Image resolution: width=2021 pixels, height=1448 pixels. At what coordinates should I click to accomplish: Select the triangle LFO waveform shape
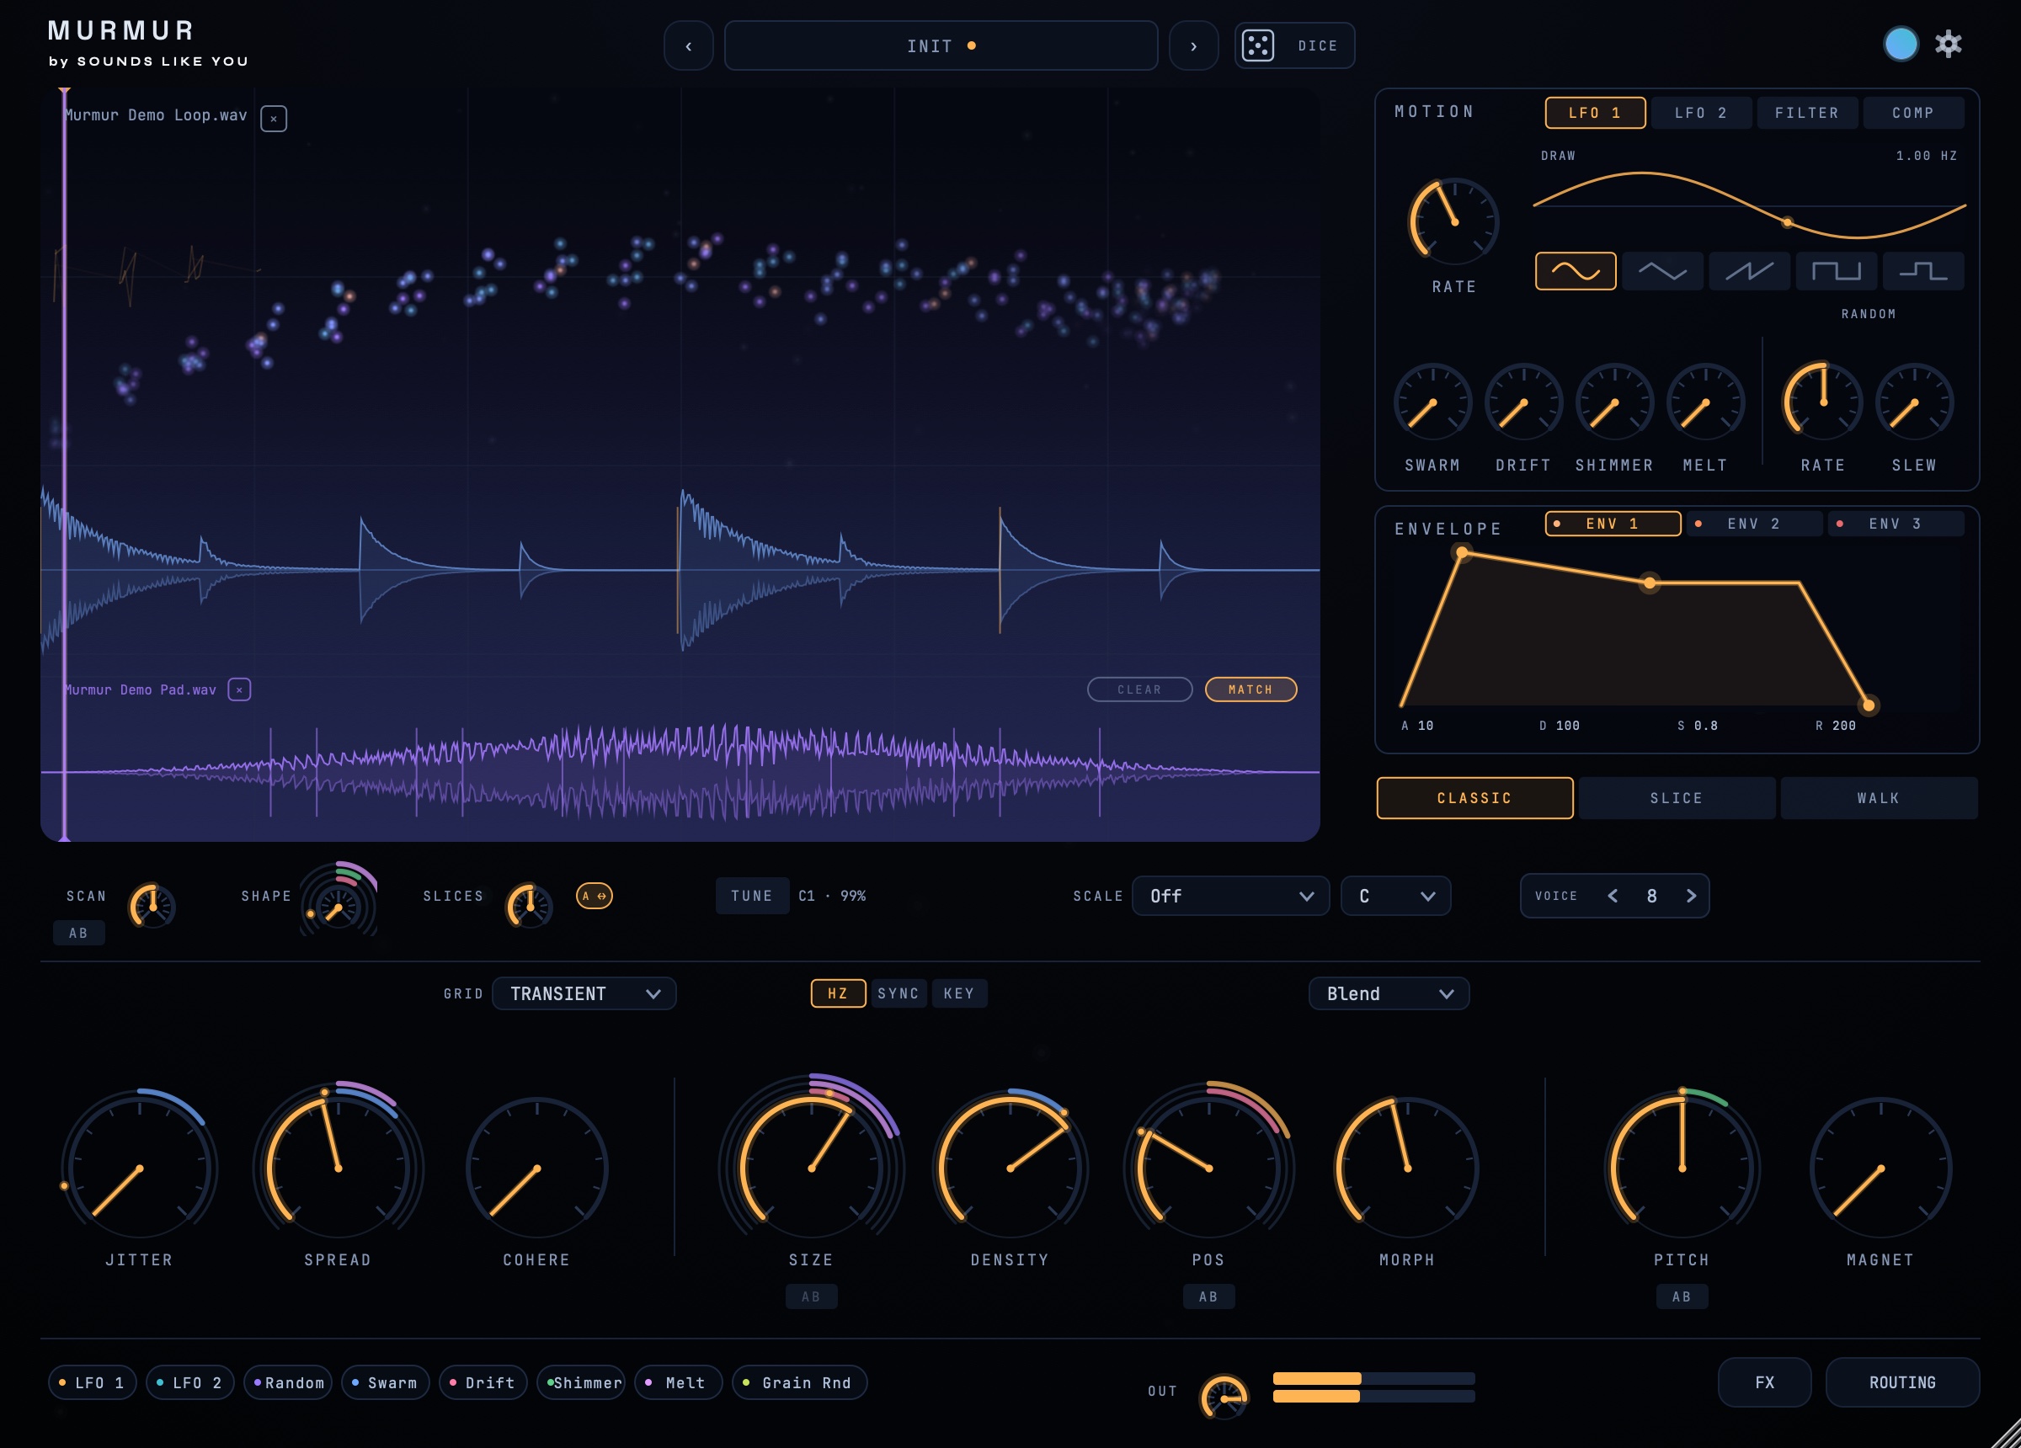point(1662,271)
